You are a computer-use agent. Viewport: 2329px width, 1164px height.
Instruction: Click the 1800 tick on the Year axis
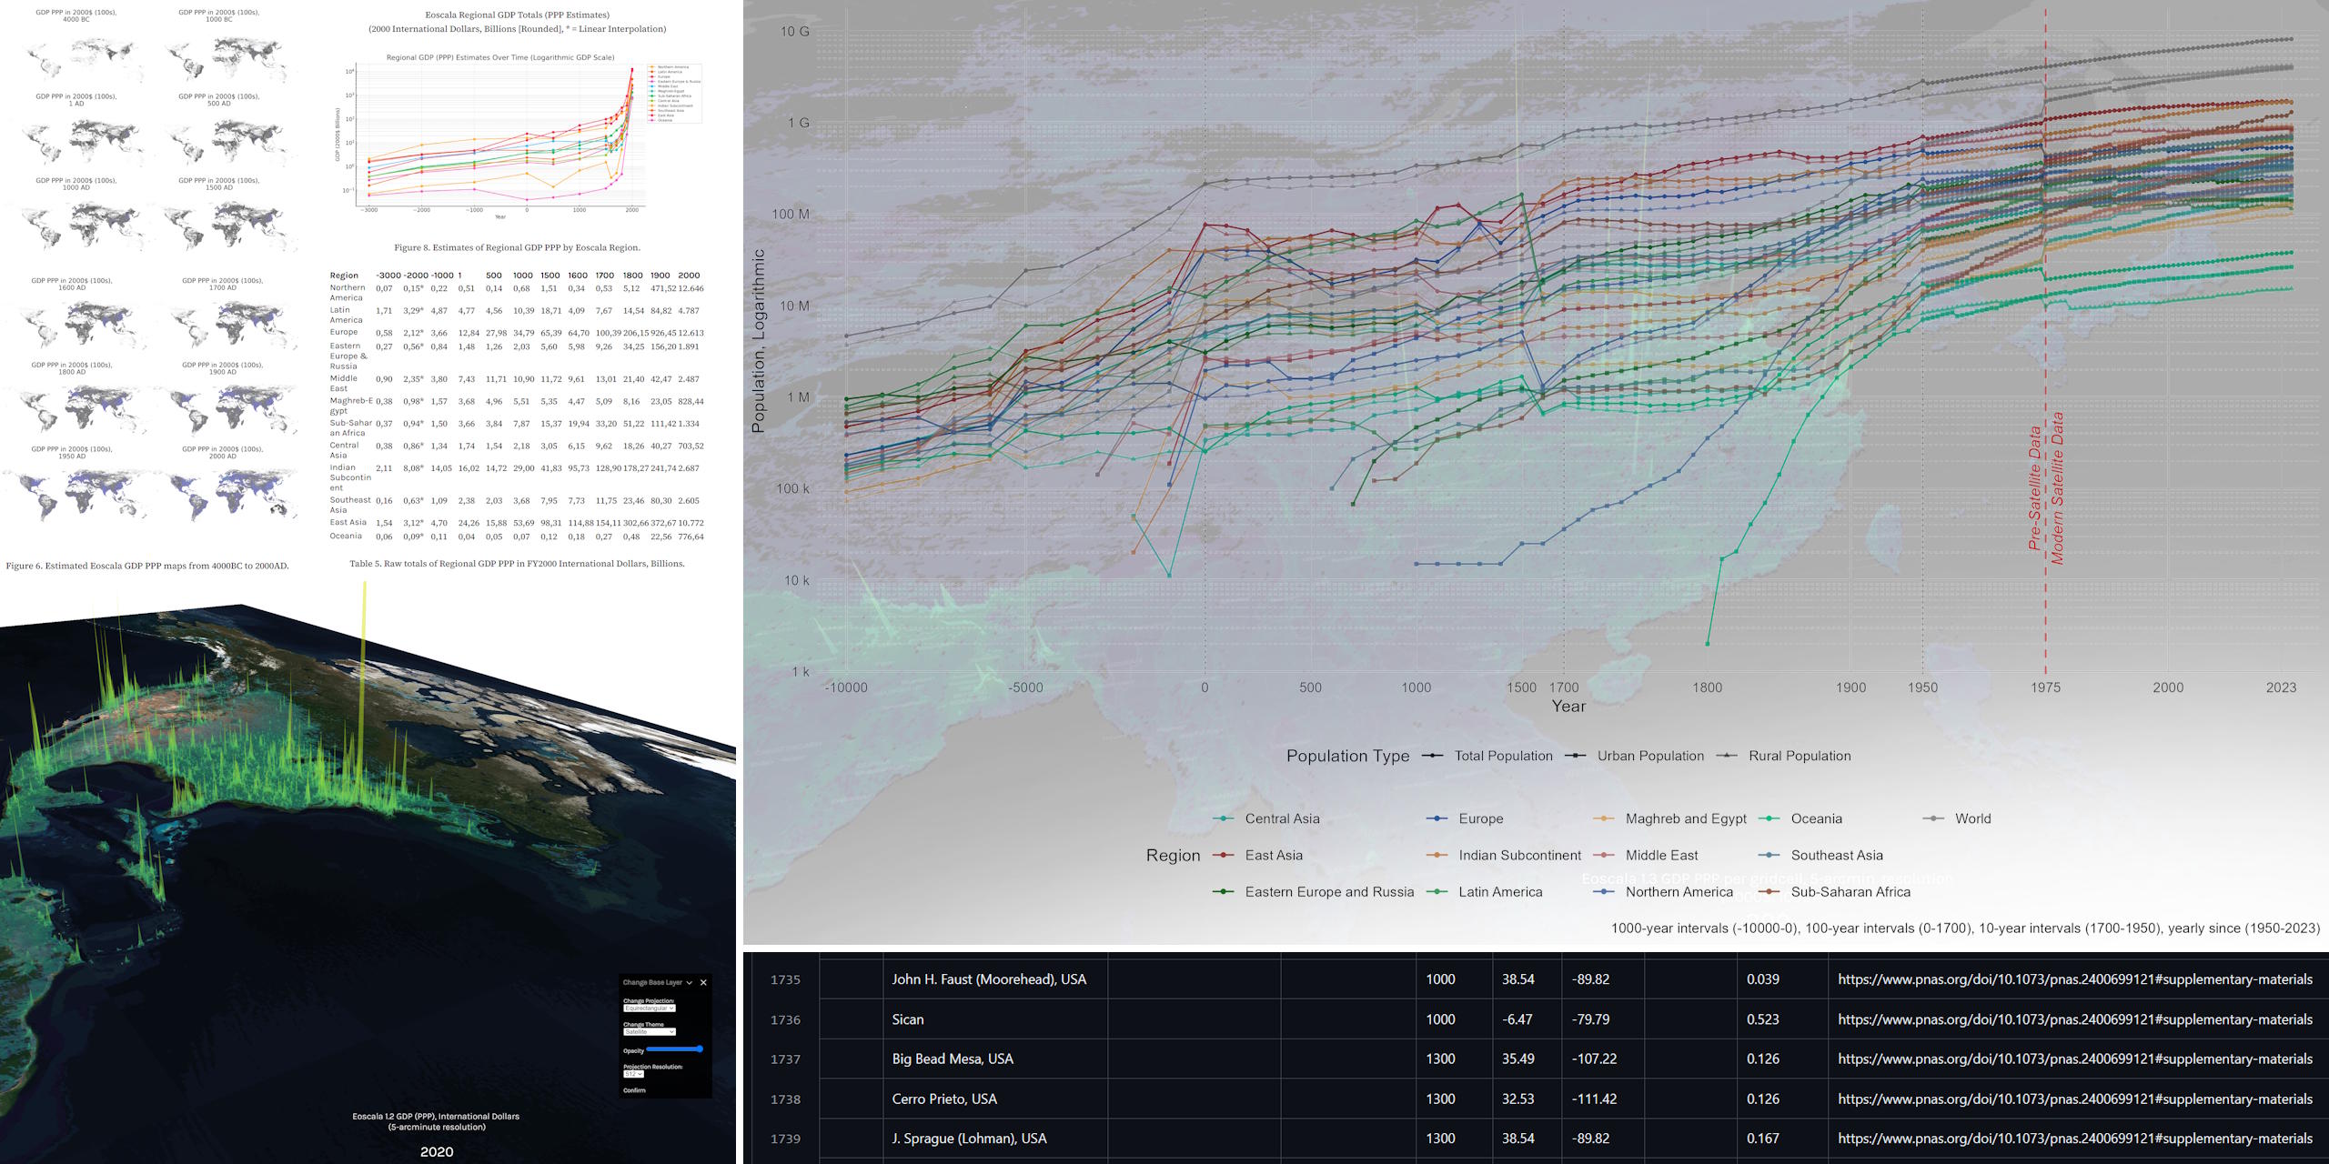click(1707, 687)
